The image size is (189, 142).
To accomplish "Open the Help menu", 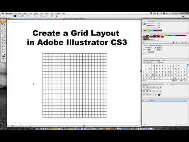I will tap(64, 13).
